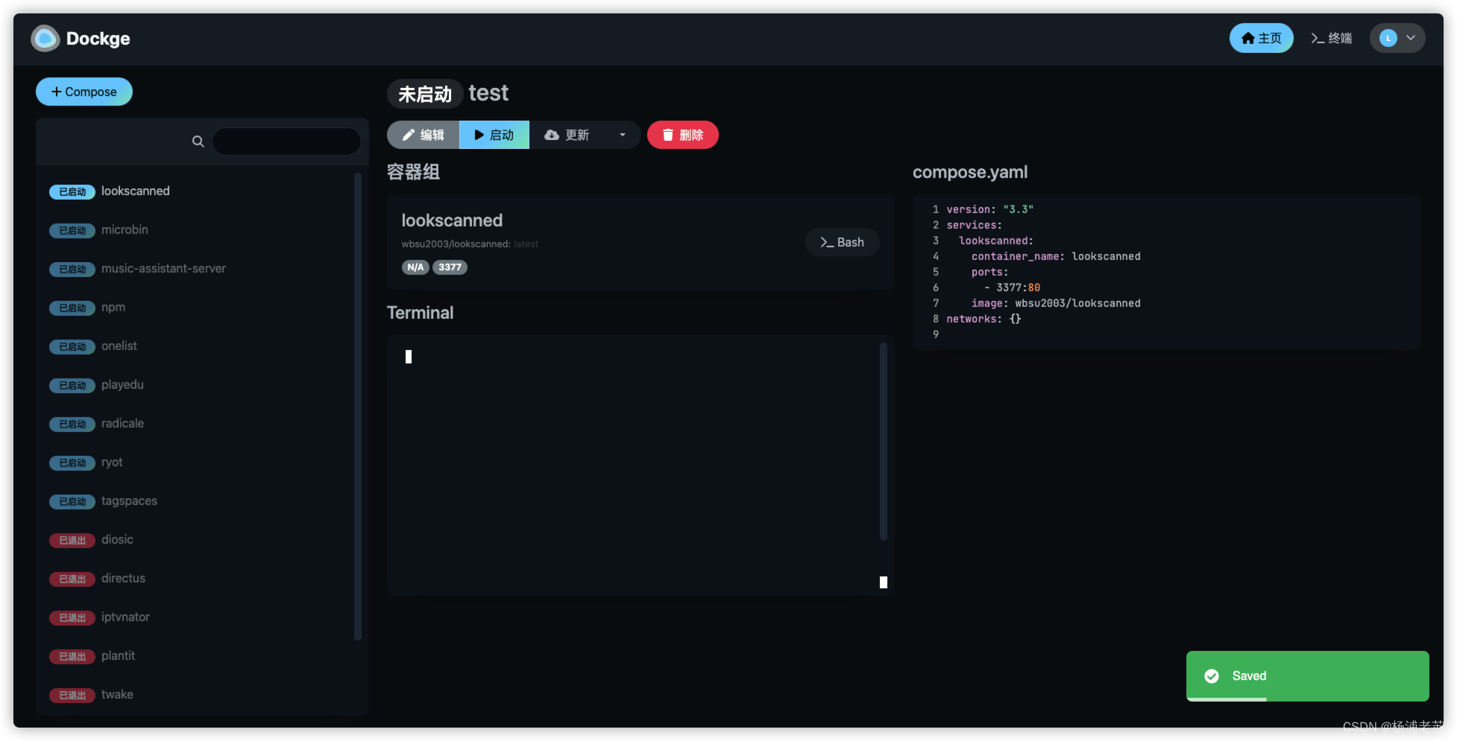This screenshot has height=741, width=1457.
Task: Open the 主页 home button
Action: point(1261,38)
